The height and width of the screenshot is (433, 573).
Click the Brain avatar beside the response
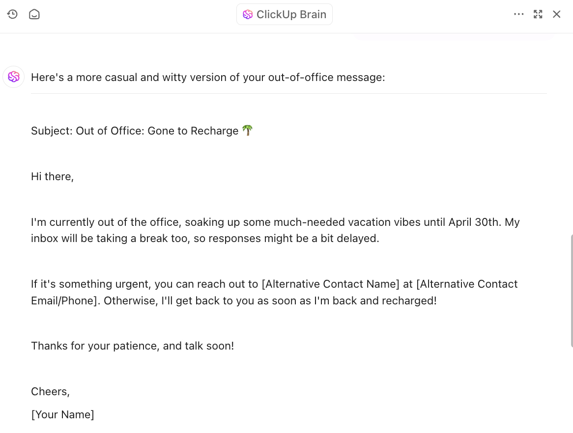(x=14, y=77)
